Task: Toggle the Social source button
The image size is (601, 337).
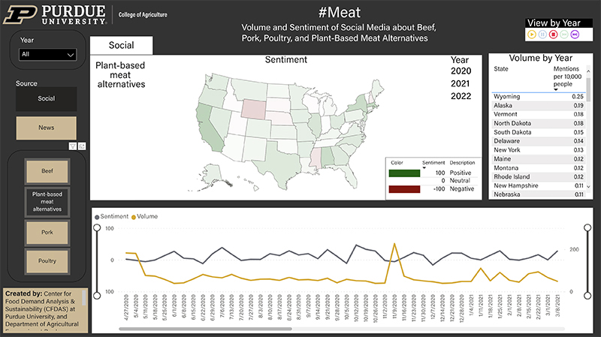Action: pyautogui.click(x=47, y=98)
